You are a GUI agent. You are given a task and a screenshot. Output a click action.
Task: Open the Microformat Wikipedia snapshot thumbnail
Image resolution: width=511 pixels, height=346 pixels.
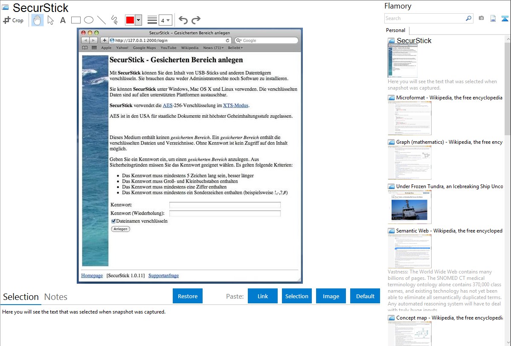409,118
